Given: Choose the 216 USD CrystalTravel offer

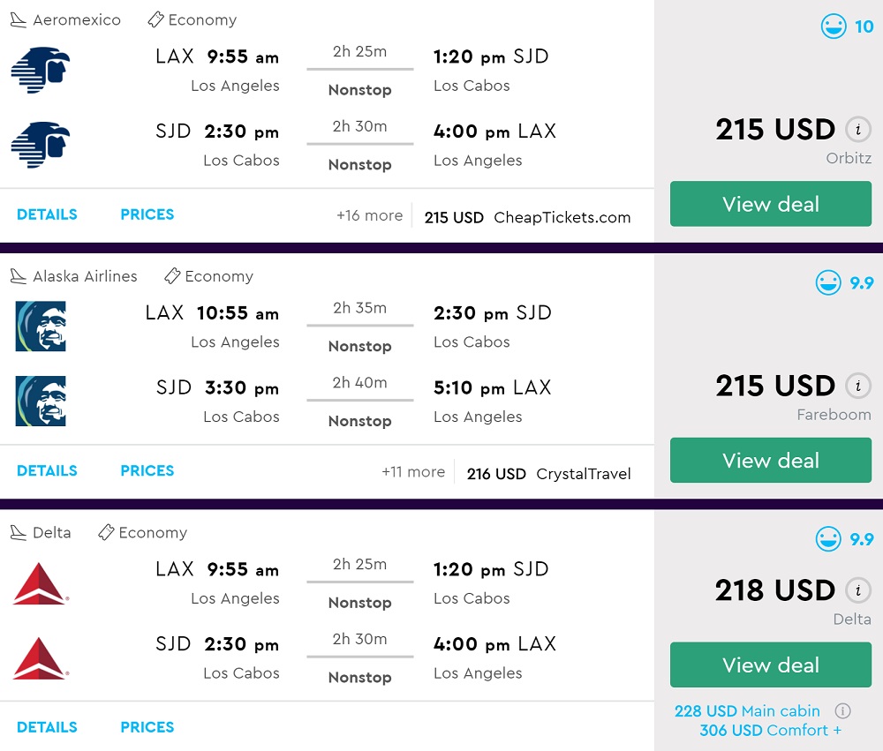Looking at the screenshot, I should (x=548, y=474).
